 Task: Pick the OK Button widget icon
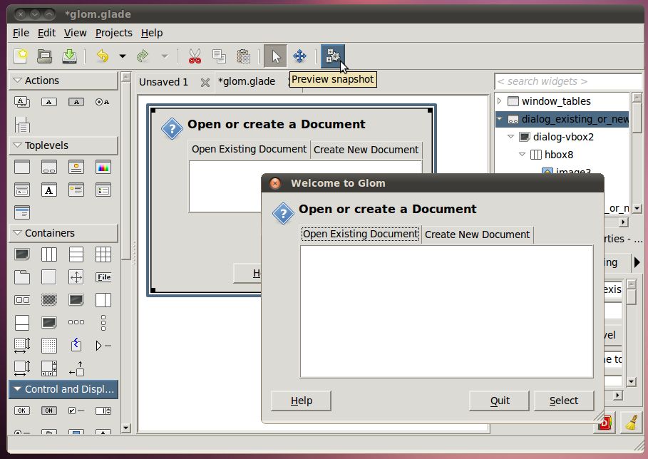[x=22, y=411]
